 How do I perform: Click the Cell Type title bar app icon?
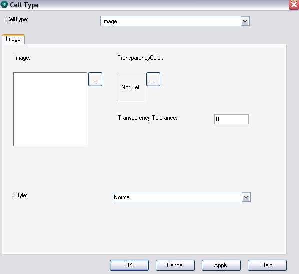4,4
